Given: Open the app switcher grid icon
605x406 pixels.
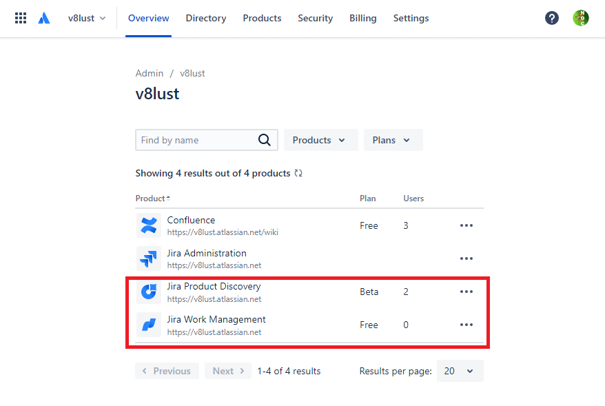Looking at the screenshot, I should [21, 18].
